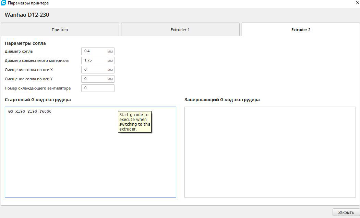Switch to the Принтер tab
The height and width of the screenshot is (218, 360).
[60, 30]
